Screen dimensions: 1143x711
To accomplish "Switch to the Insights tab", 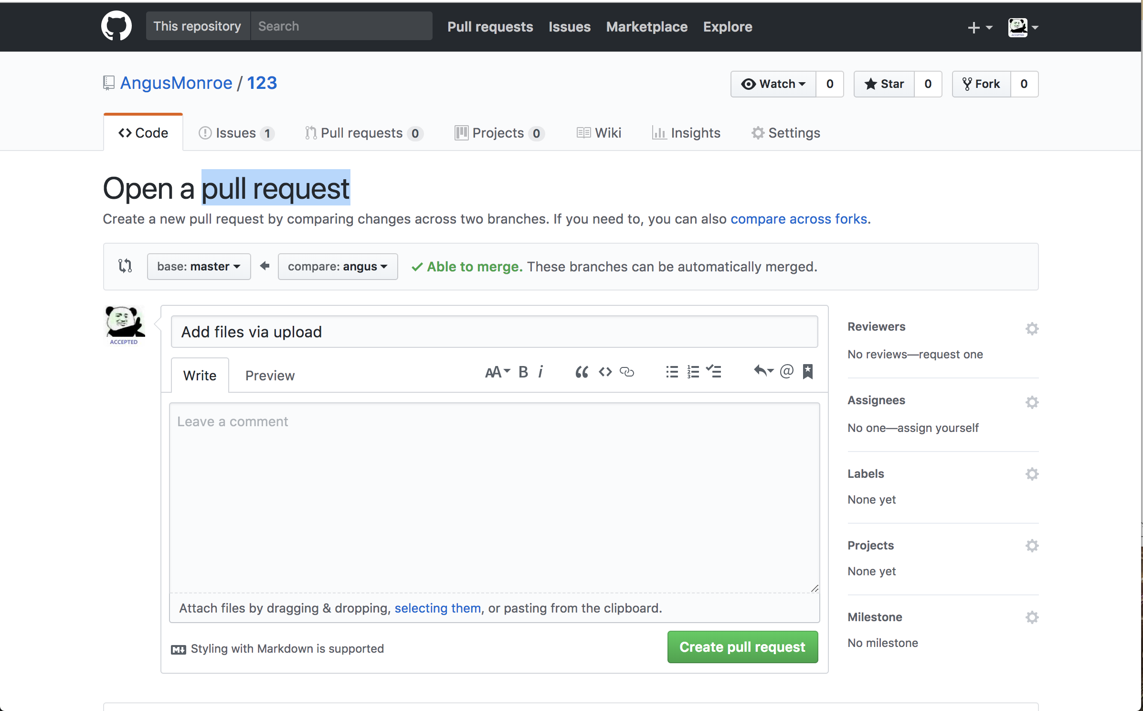I will coord(686,133).
